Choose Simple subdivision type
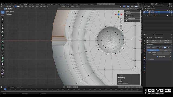Viewport: 173px width, 97px height. click(x=165, y=50)
